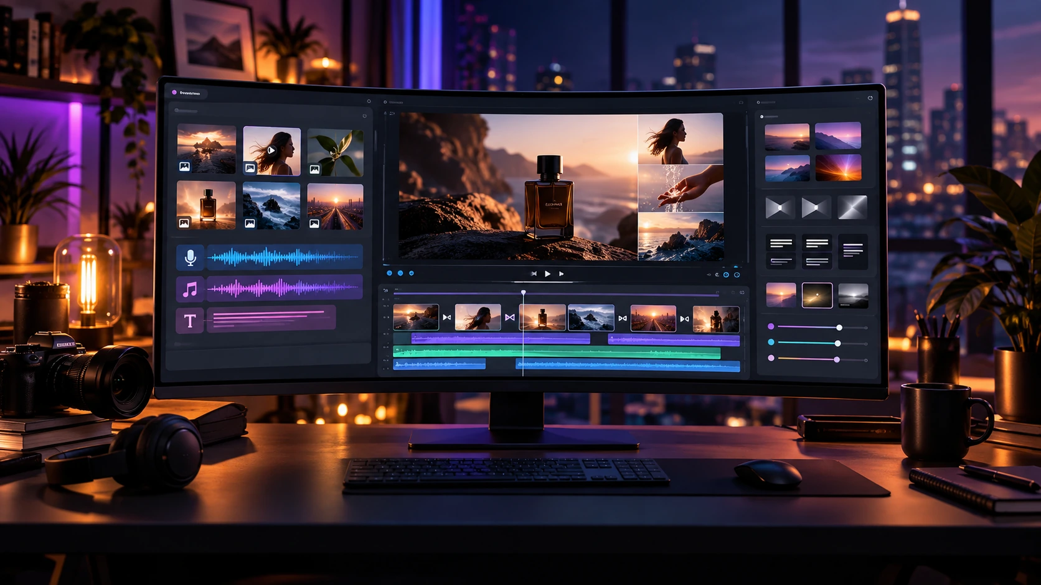Choose the purple mountain effect thumbnail

838,136
